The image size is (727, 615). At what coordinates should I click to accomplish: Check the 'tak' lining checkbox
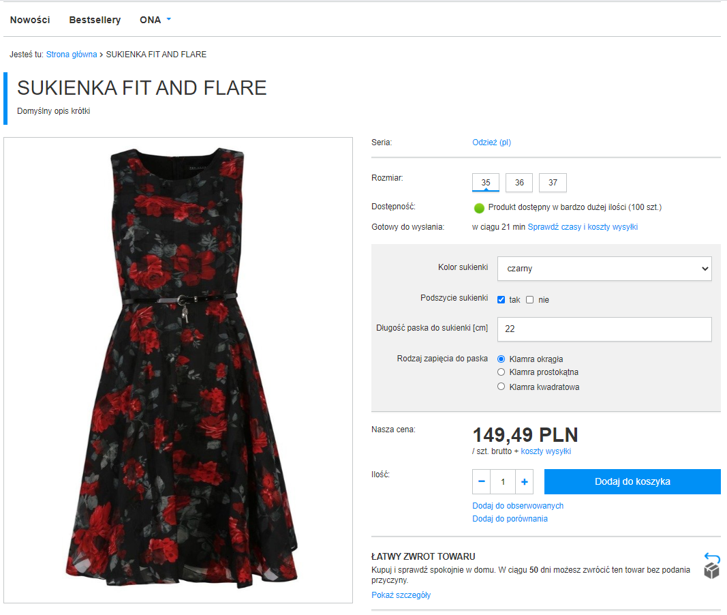pyautogui.click(x=501, y=300)
